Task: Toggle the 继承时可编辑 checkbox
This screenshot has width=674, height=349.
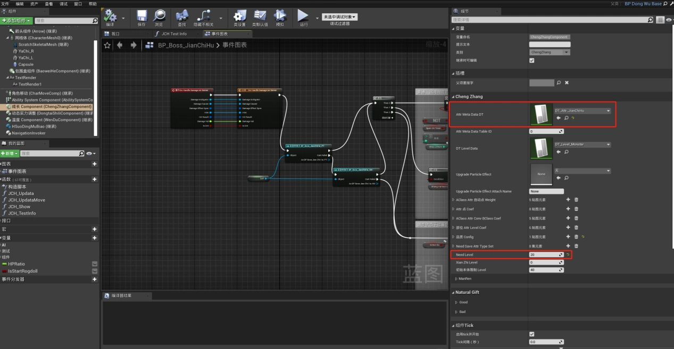Action: pos(531,61)
